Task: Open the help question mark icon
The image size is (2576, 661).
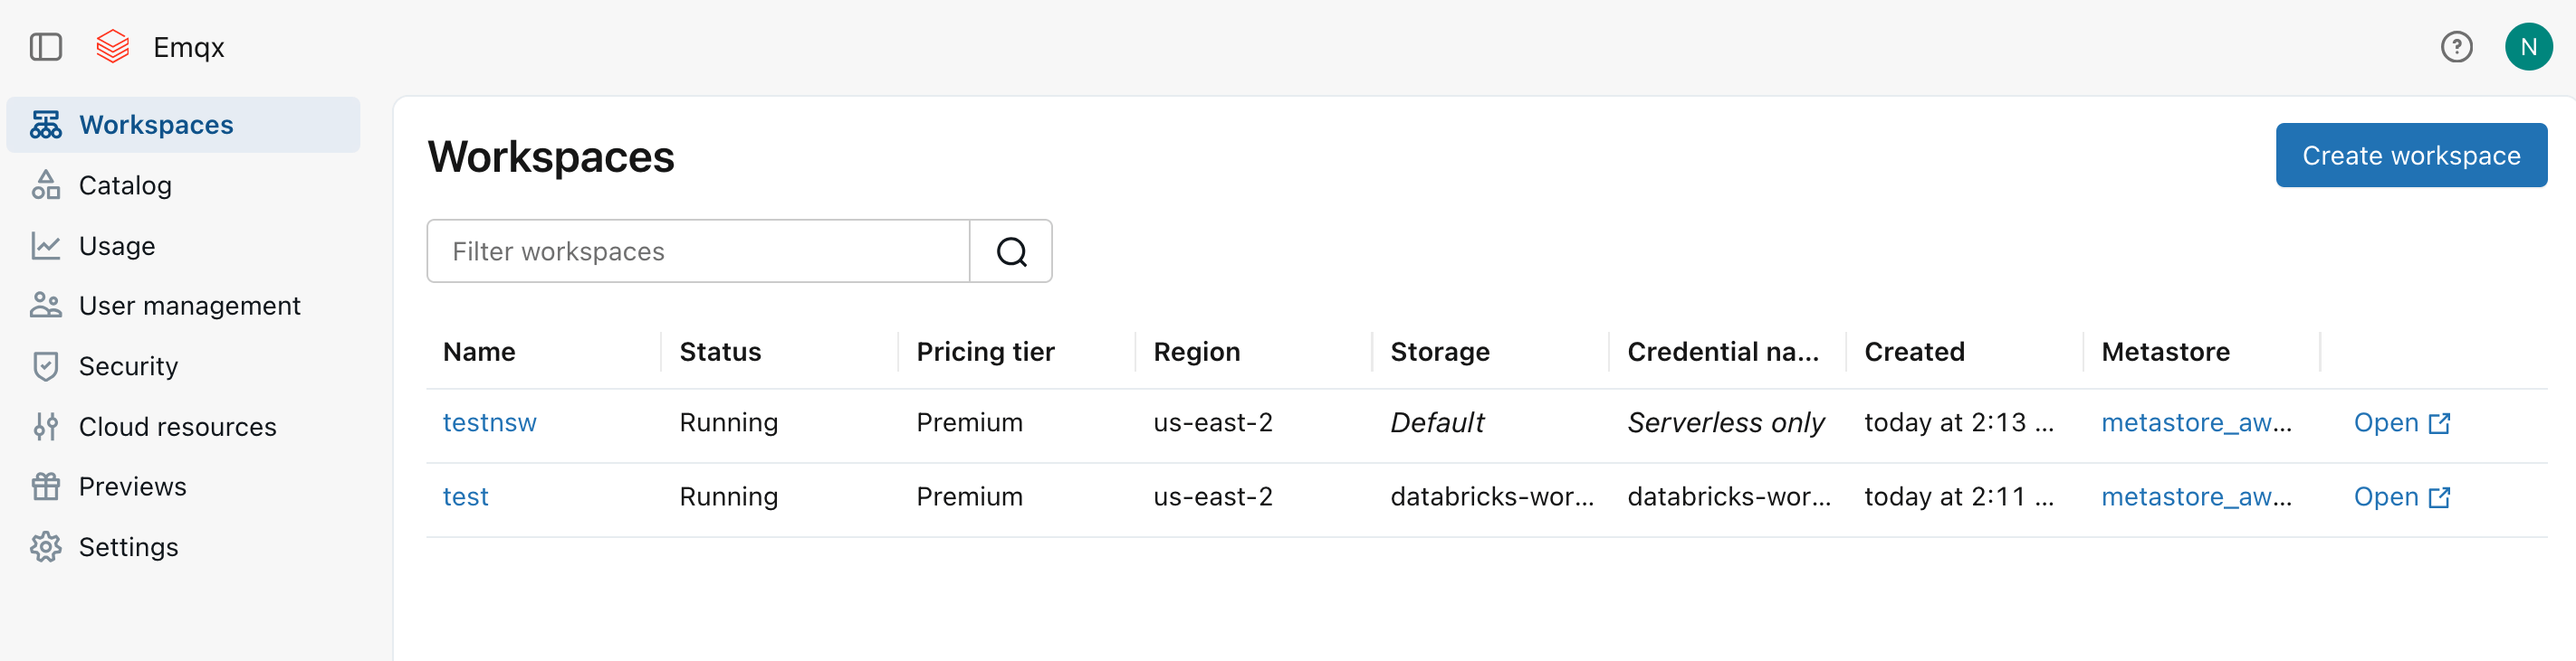Action: pos(2457,46)
